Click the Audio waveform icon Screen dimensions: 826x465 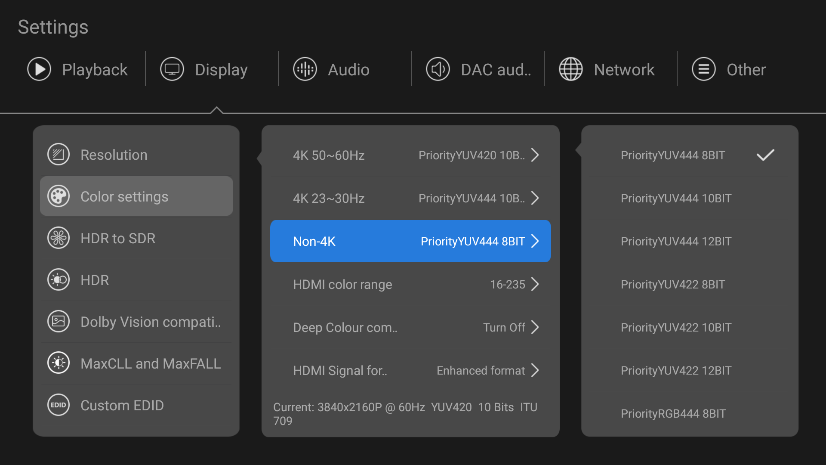[305, 69]
